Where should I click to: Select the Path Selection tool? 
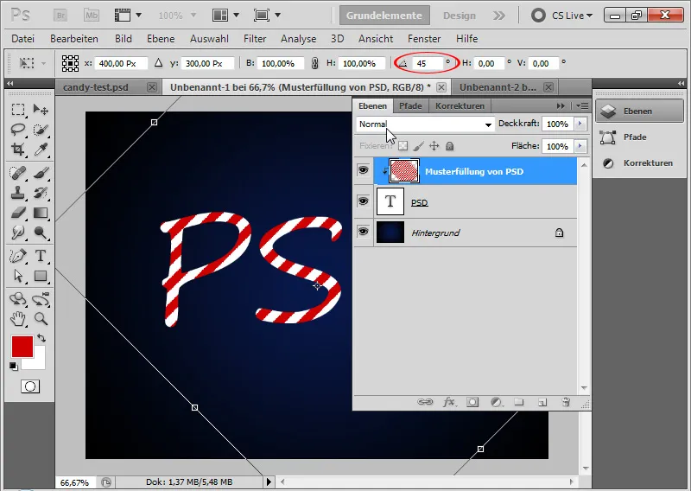18,276
